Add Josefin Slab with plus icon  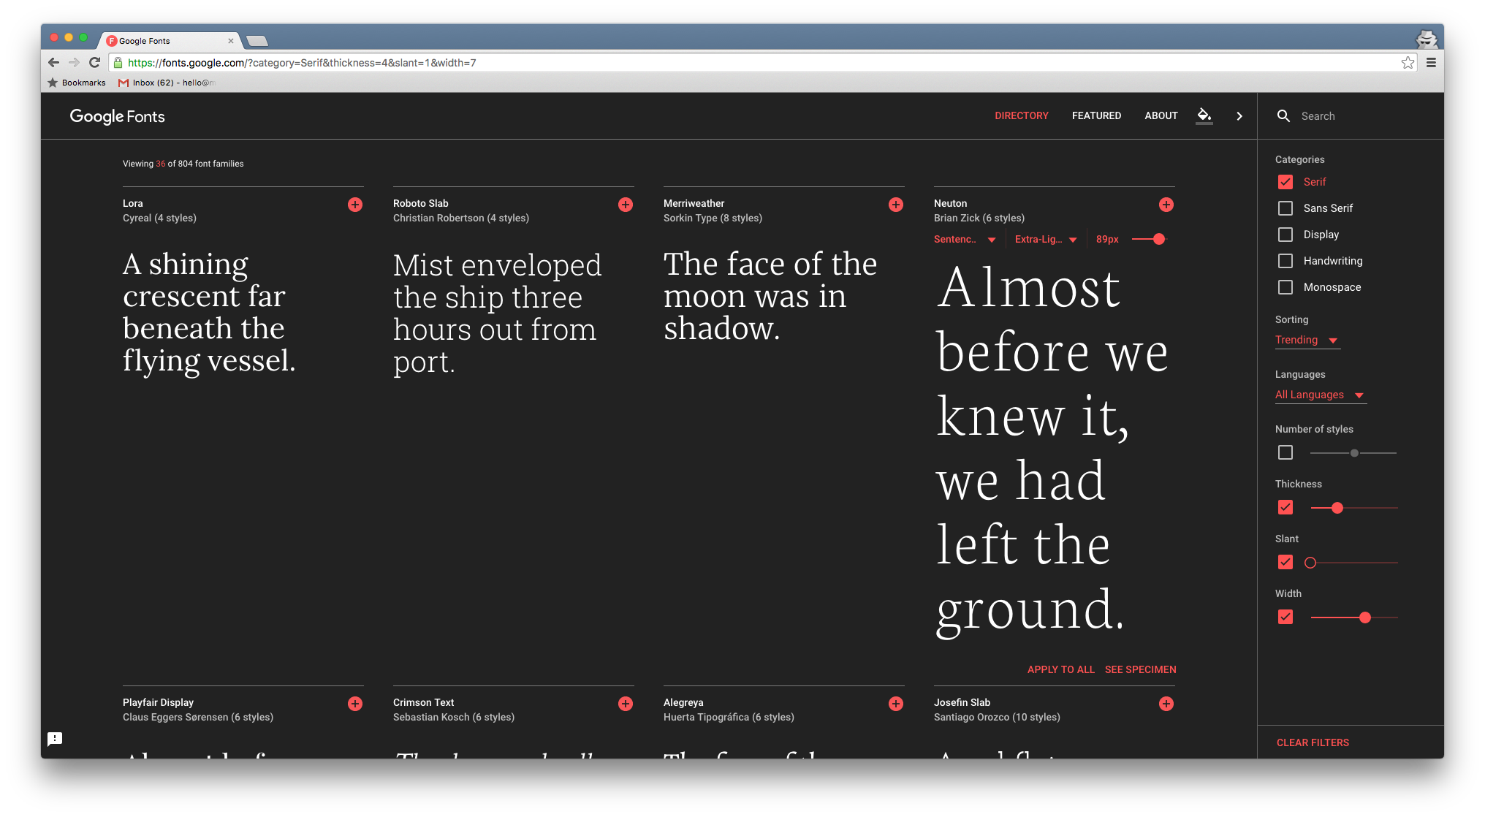[x=1166, y=704]
